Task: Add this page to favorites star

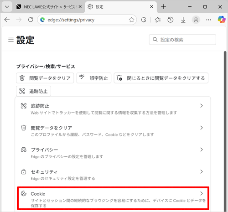Action: click(x=131, y=20)
